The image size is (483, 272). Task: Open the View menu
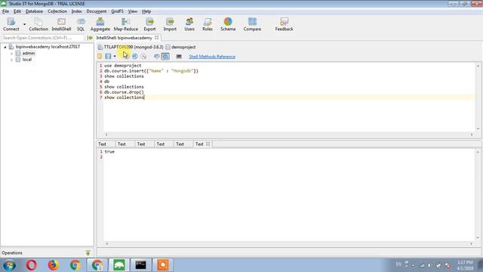point(133,11)
